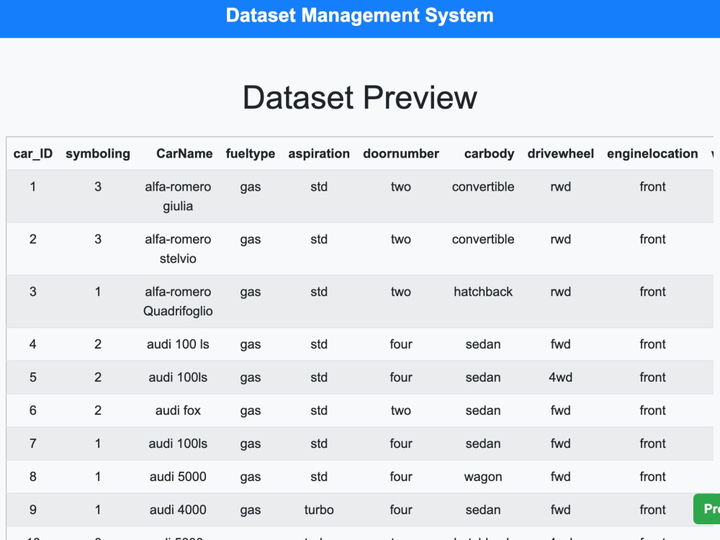Viewport: 720px width, 540px height.
Task: Select the 'alfa-romero giulia' car name cell
Action: (x=178, y=197)
